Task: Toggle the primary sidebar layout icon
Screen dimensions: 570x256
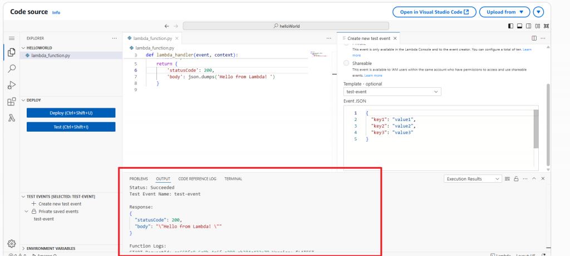Action: point(511,26)
